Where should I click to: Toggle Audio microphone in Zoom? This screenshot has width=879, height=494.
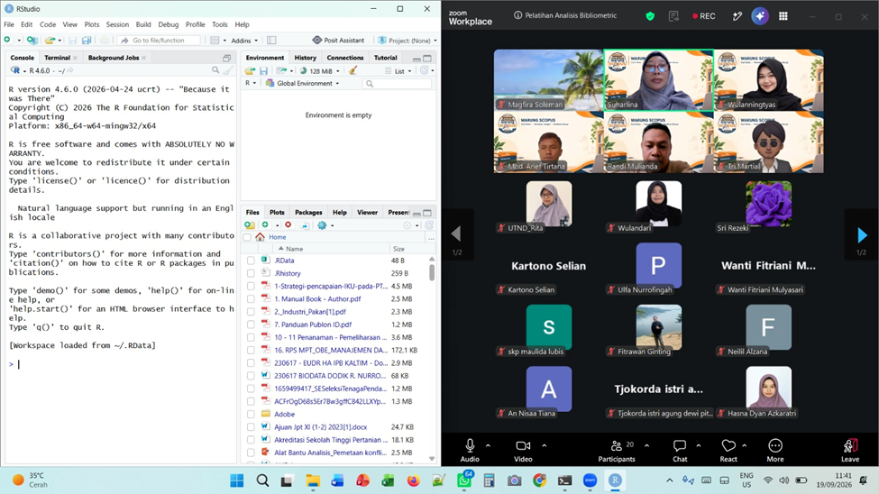click(x=470, y=450)
